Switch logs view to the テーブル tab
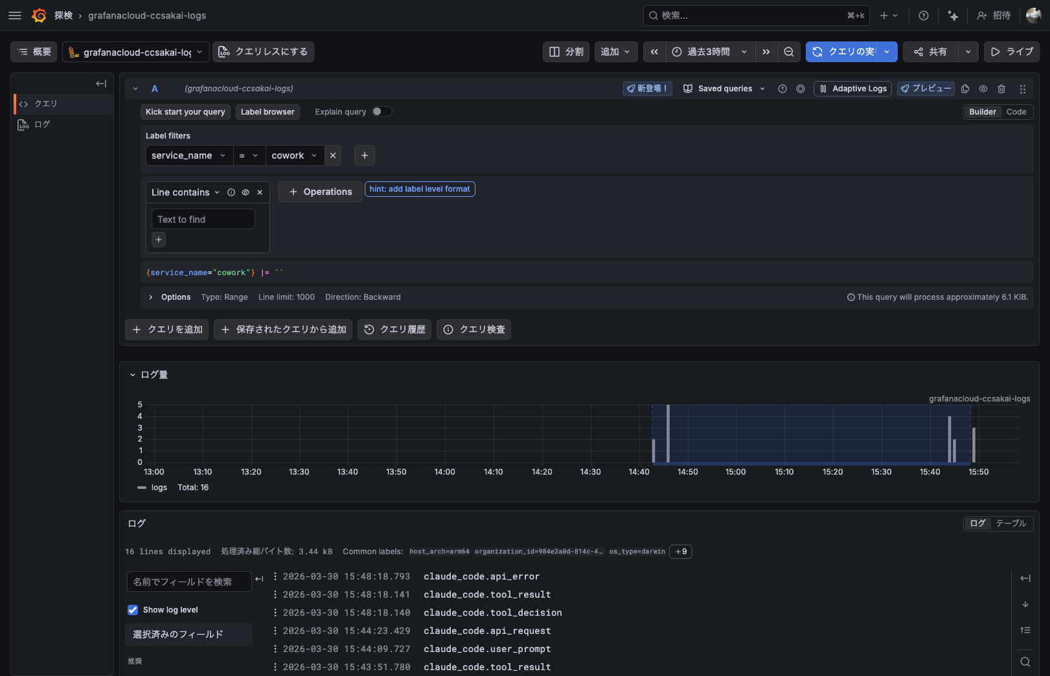This screenshot has height=676, width=1050. tap(1010, 523)
